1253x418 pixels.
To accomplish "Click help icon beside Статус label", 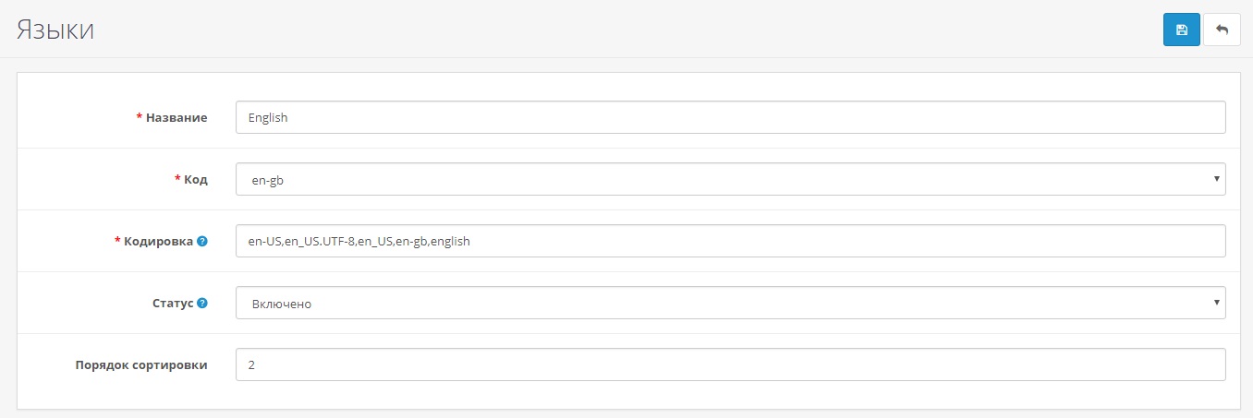I will click(202, 303).
